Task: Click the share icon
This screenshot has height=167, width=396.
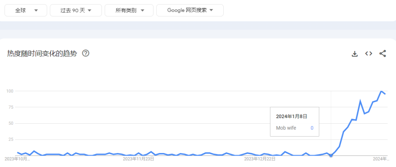Action: (382, 54)
